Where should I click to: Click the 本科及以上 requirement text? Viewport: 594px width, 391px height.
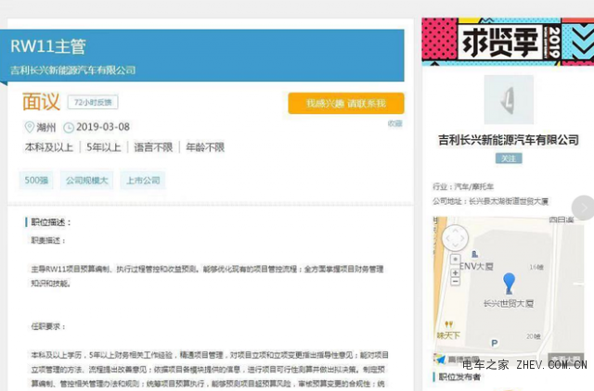[49, 147]
